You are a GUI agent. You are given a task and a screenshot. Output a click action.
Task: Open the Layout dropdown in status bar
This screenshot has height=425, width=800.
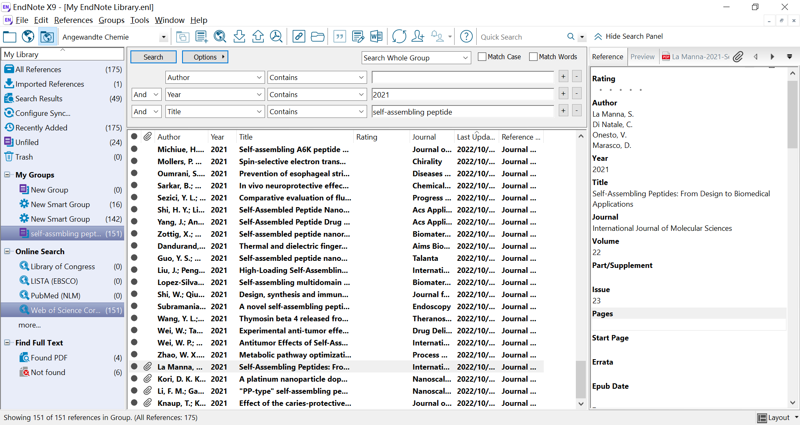point(777,417)
